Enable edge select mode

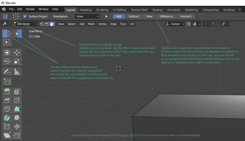(x=47, y=24)
